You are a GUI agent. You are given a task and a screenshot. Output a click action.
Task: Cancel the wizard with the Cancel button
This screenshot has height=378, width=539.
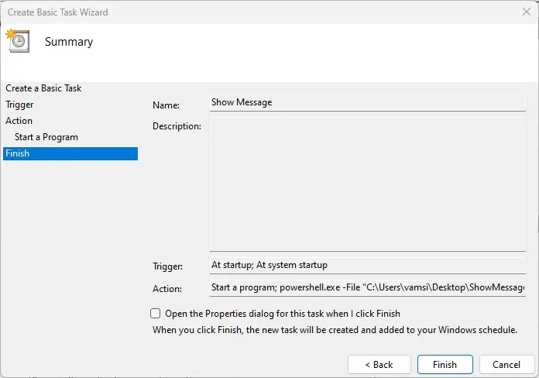click(506, 364)
